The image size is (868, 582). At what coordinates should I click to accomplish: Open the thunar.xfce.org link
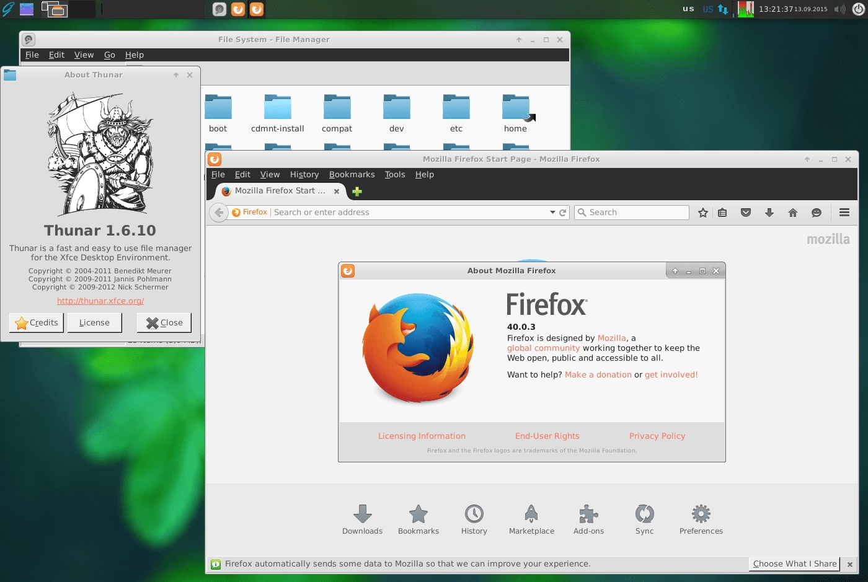coord(100,301)
